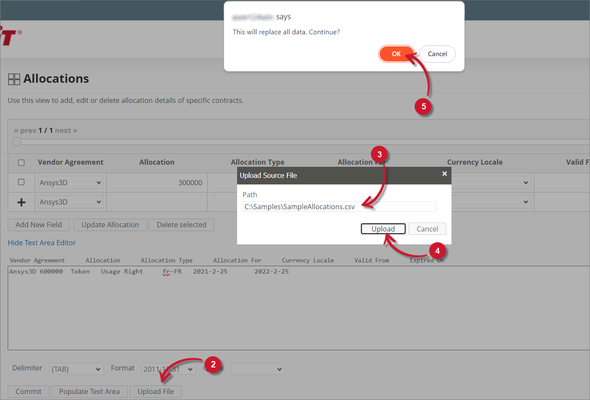
Task: Click the Commit button
Action: click(28, 391)
